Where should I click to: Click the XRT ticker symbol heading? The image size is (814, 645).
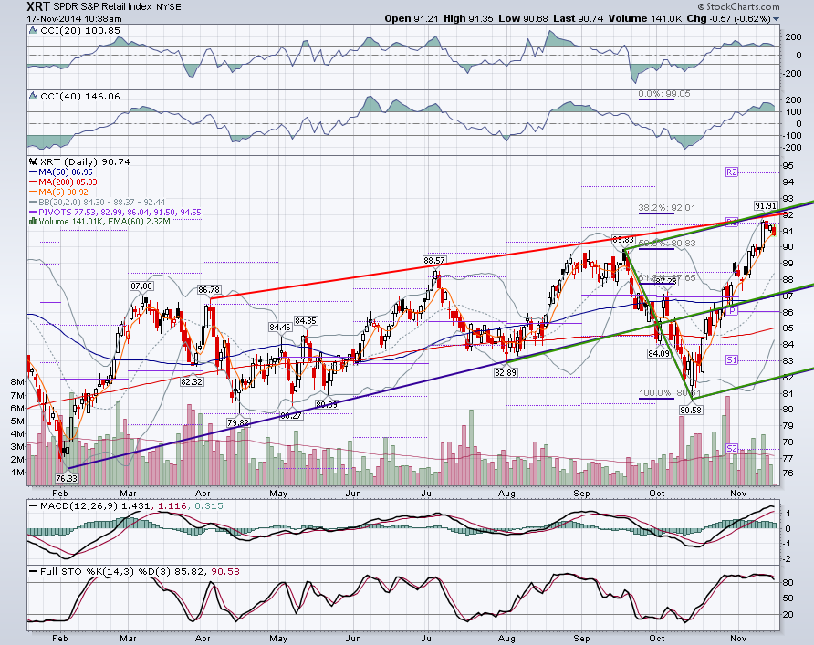[39, 6]
